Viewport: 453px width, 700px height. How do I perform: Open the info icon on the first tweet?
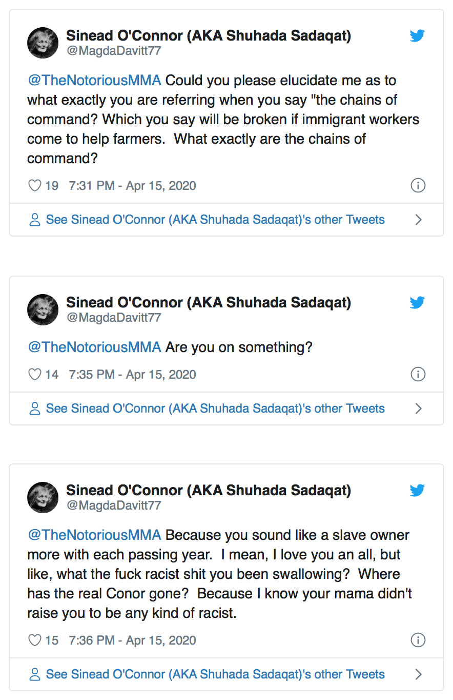pos(418,185)
